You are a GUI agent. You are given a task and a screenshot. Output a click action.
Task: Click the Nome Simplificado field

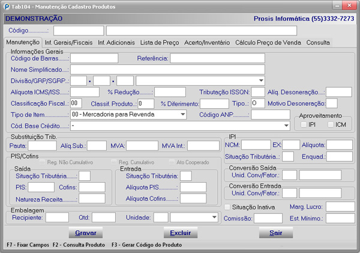167,70
